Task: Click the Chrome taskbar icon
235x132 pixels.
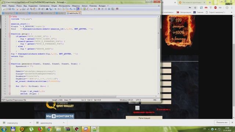Action: point(49,129)
